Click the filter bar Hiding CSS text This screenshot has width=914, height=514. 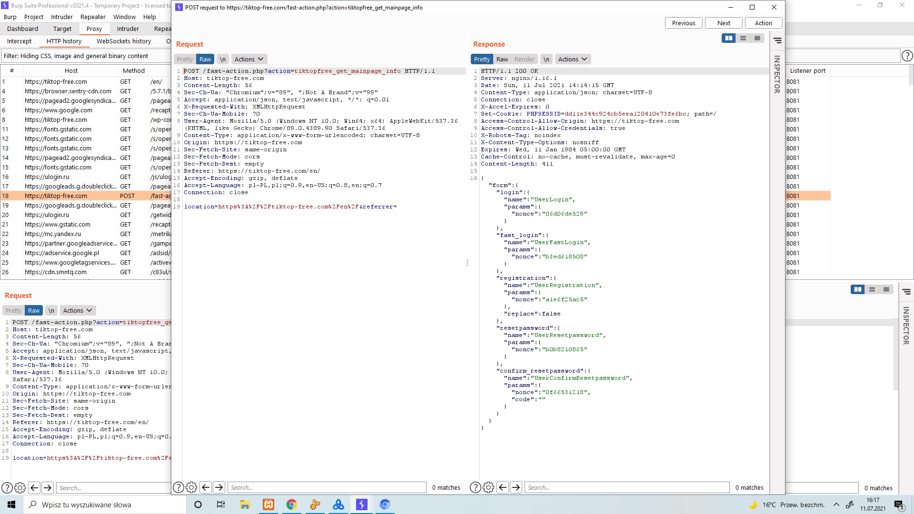76,56
